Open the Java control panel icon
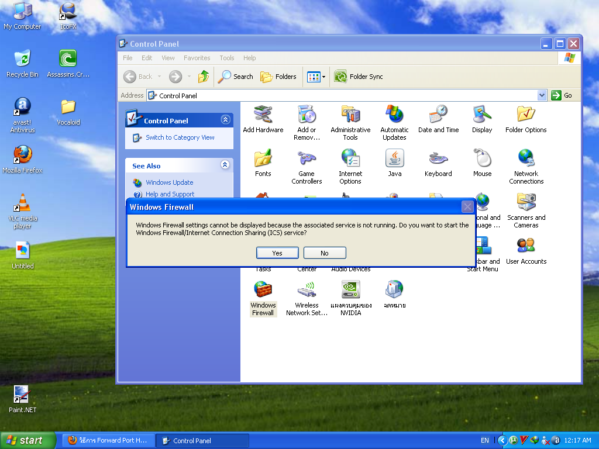Screen dimensions: 599x449 point(394,158)
